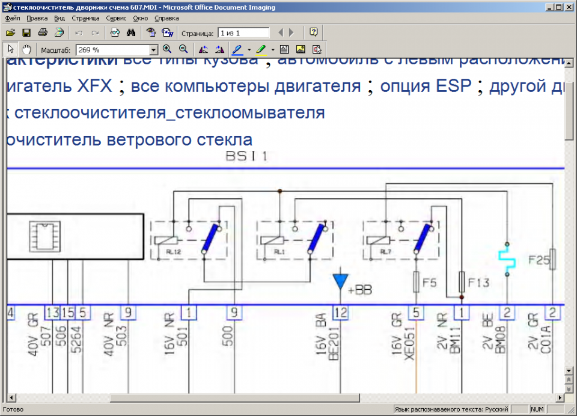Viewport: 577px width, 416px height.
Task: Open the Масштаб zoom level dropdown
Action: [154, 49]
